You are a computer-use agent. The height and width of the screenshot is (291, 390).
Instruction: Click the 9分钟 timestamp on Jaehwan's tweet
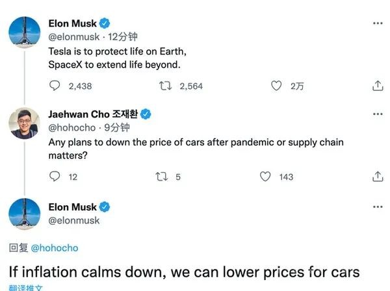click(x=116, y=128)
